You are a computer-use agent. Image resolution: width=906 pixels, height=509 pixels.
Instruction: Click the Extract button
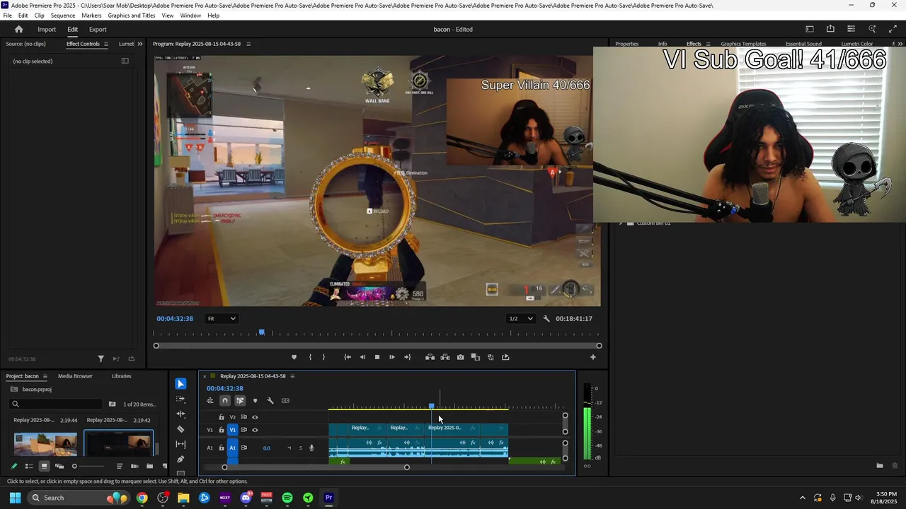pos(445,357)
